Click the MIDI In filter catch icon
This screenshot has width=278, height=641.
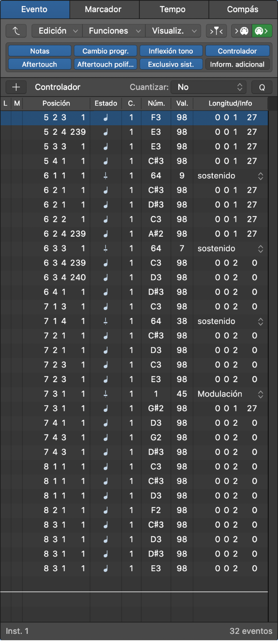pos(216,31)
